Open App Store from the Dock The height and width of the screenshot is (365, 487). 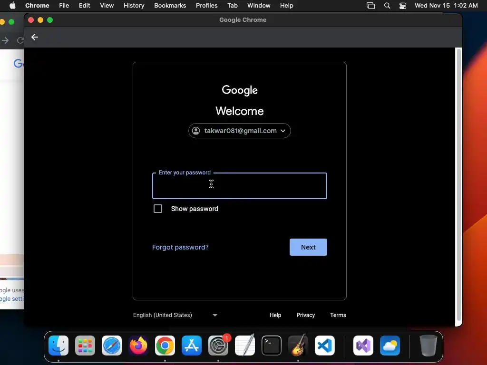pyautogui.click(x=192, y=346)
